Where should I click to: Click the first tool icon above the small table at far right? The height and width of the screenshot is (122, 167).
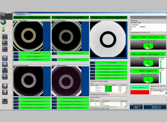[152, 88]
